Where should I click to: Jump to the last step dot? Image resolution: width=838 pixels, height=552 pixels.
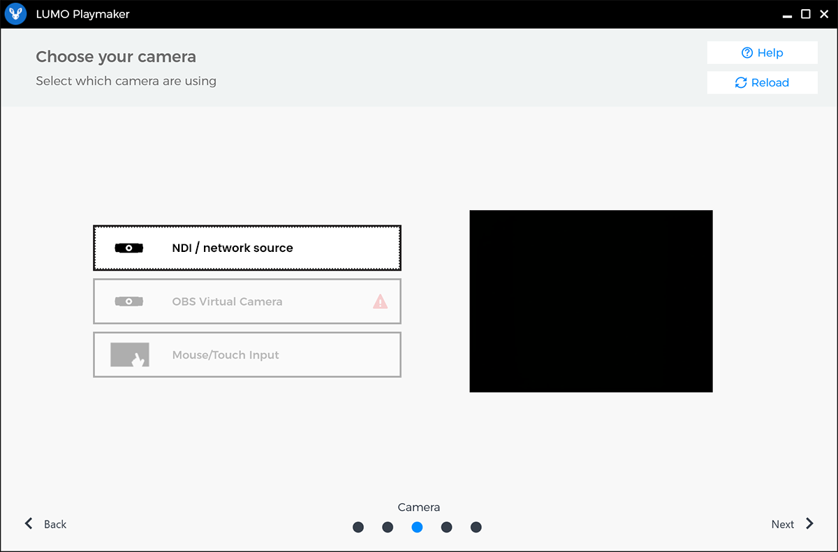pyautogui.click(x=476, y=528)
